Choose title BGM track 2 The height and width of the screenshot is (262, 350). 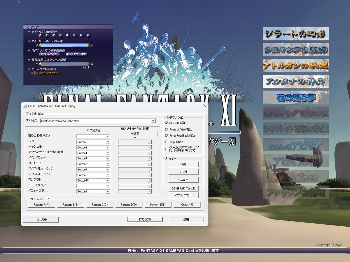[x=54, y=35]
